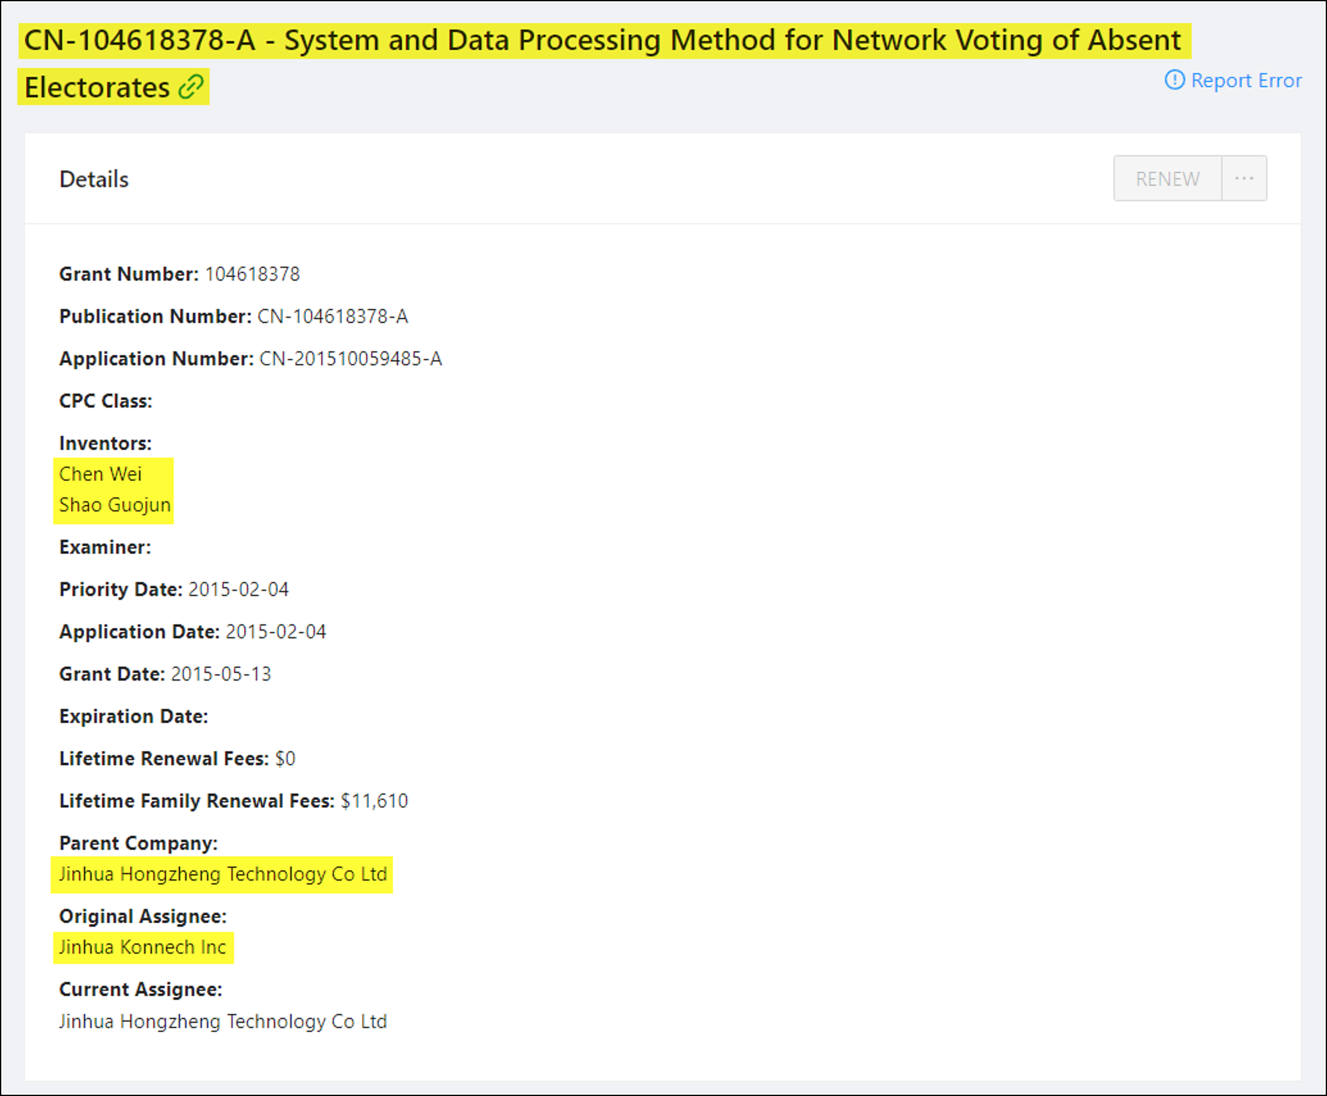Click application number CN-201510059485-A
The width and height of the screenshot is (1327, 1096).
[x=351, y=359]
